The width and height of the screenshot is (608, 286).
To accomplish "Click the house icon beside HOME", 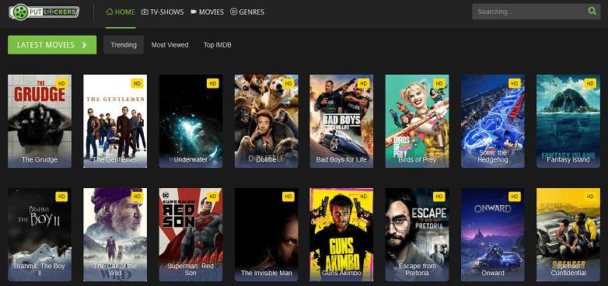I will click(110, 12).
